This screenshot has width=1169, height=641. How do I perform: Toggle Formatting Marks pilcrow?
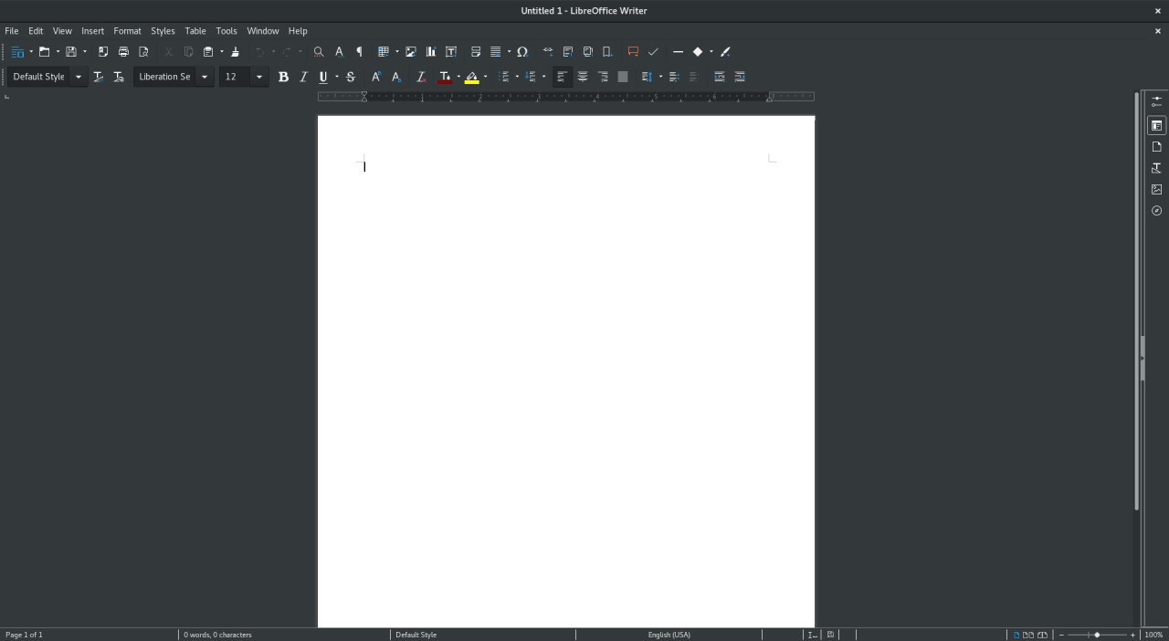click(x=359, y=52)
